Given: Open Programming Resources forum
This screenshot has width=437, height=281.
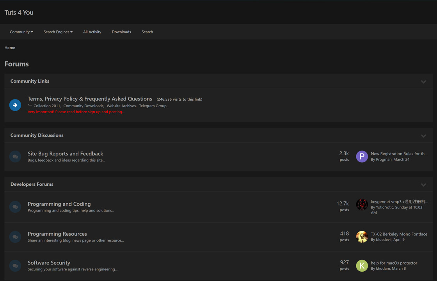Looking at the screenshot, I should 57,234.
